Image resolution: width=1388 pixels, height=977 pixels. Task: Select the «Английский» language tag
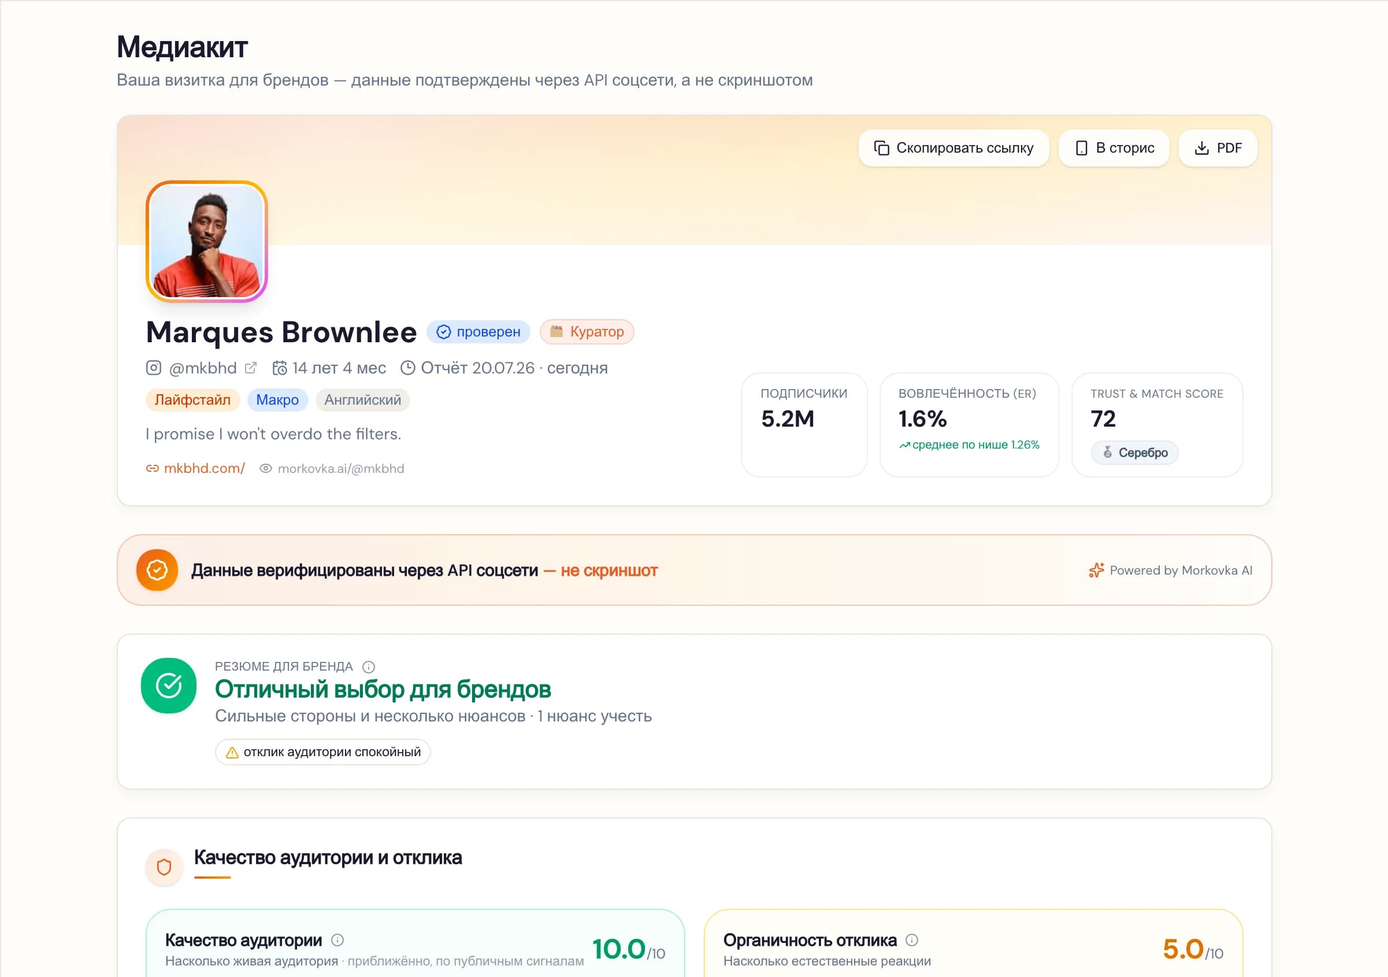tap(363, 400)
